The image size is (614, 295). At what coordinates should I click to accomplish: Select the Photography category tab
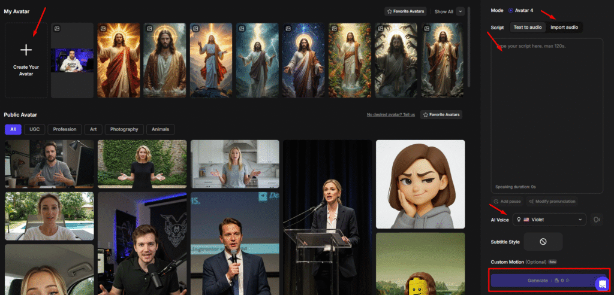tap(124, 129)
